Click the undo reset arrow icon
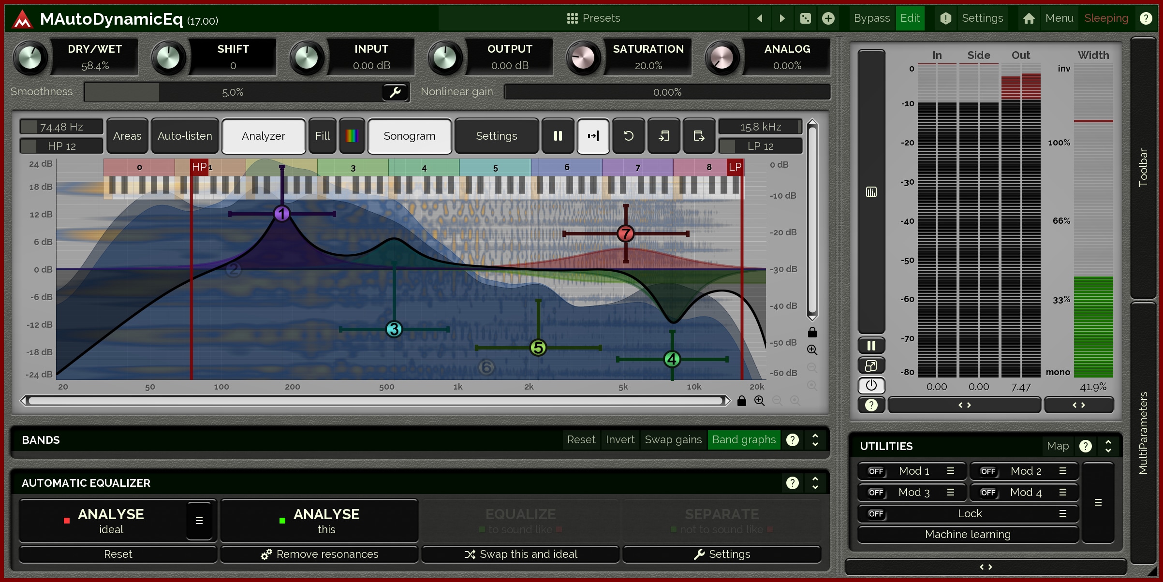Viewport: 1163px width, 582px height. [628, 136]
